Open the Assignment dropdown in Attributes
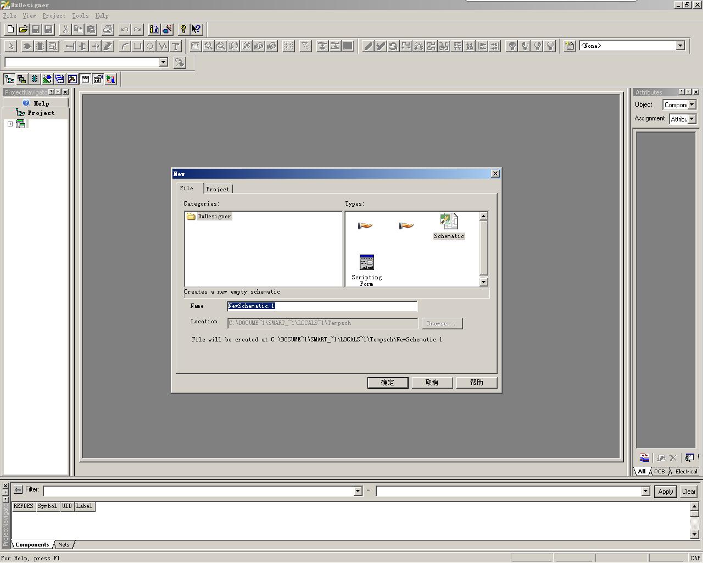This screenshot has width=703, height=563. pos(691,119)
